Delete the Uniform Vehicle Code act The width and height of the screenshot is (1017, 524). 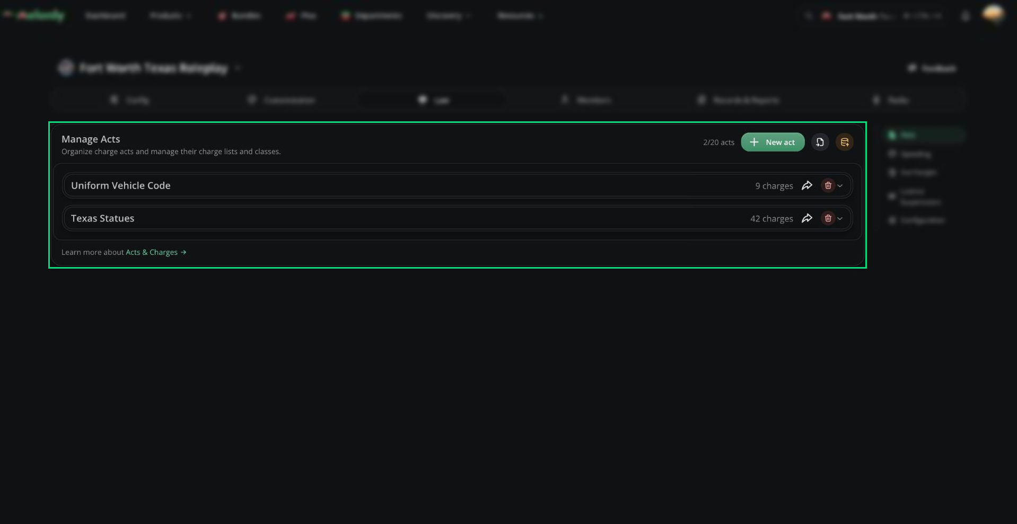pos(828,185)
